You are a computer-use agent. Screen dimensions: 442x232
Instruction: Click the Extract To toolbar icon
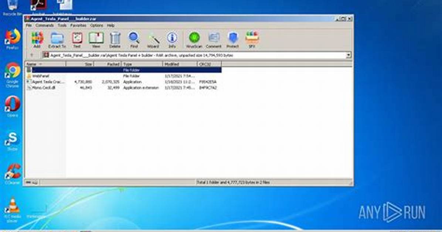pos(57,40)
